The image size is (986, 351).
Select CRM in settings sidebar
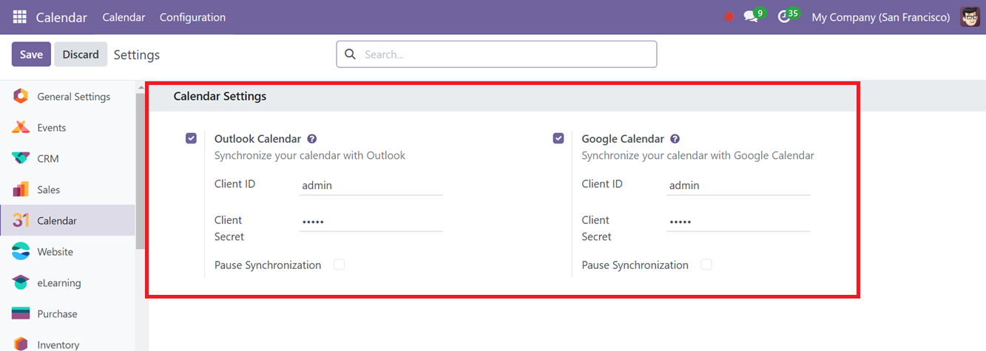(48, 159)
